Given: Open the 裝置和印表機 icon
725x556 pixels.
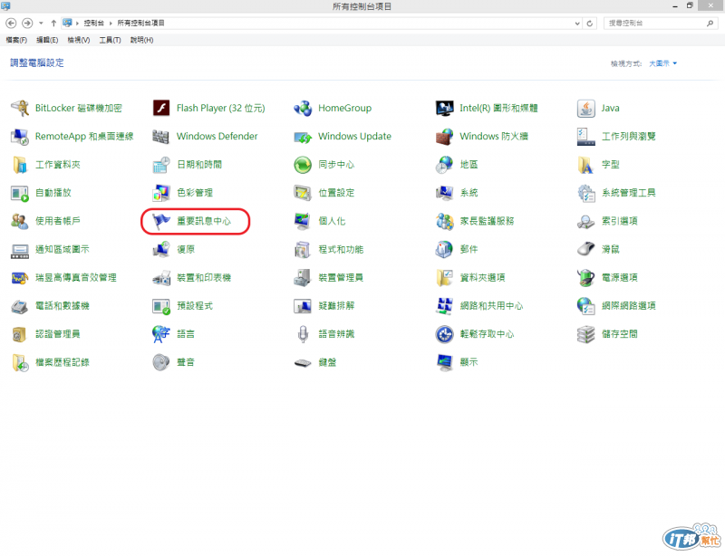Looking at the screenshot, I should (x=161, y=278).
